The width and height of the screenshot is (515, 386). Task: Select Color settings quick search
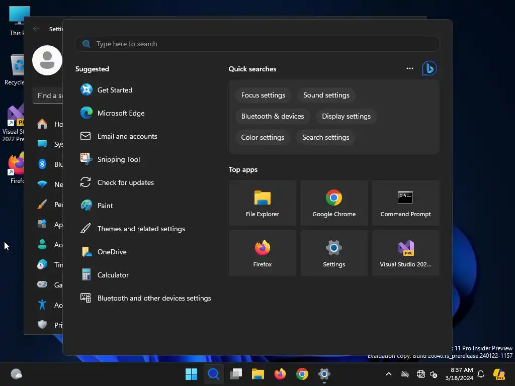(x=263, y=137)
